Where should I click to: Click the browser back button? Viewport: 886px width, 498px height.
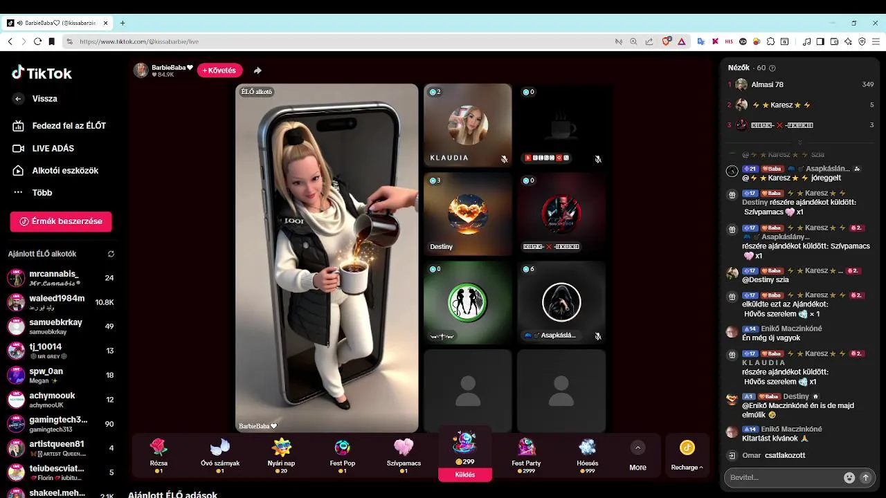[10, 41]
